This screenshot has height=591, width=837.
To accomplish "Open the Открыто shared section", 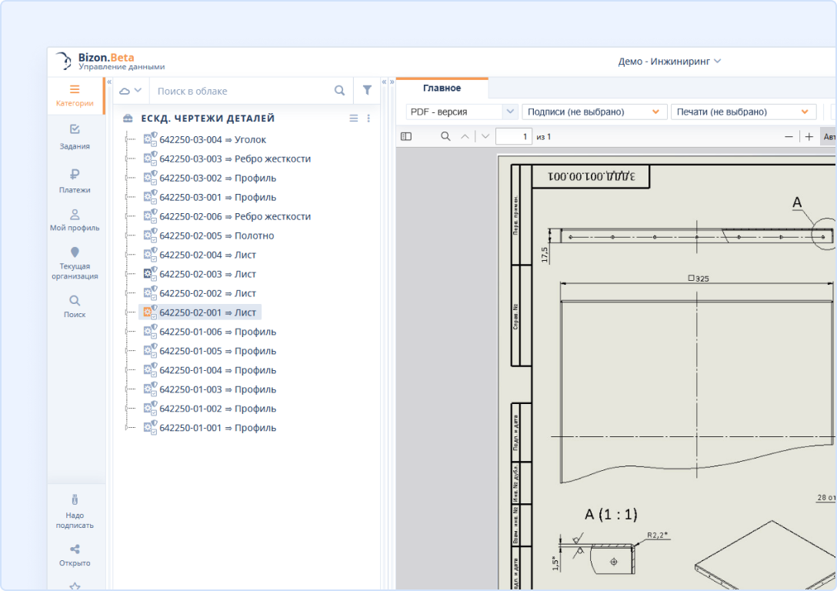I will (x=75, y=555).
